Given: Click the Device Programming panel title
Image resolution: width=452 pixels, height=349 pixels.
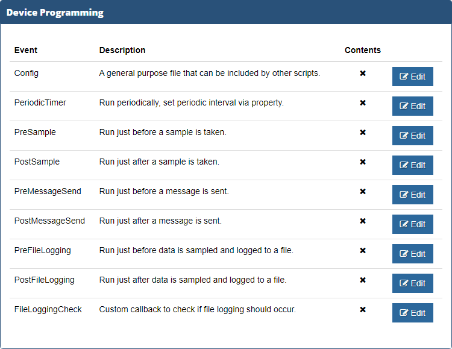Looking at the screenshot, I should (x=55, y=13).
